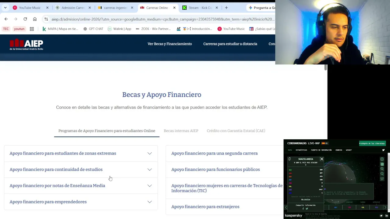Click Protégete de los ciberataques button

[372, 143]
